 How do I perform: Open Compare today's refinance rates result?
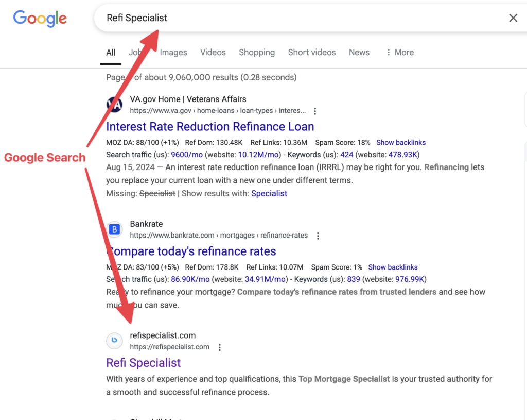click(191, 251)
